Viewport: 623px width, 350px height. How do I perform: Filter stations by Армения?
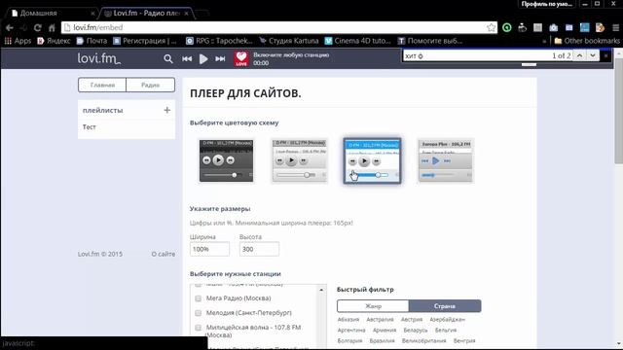pos(385,331)
